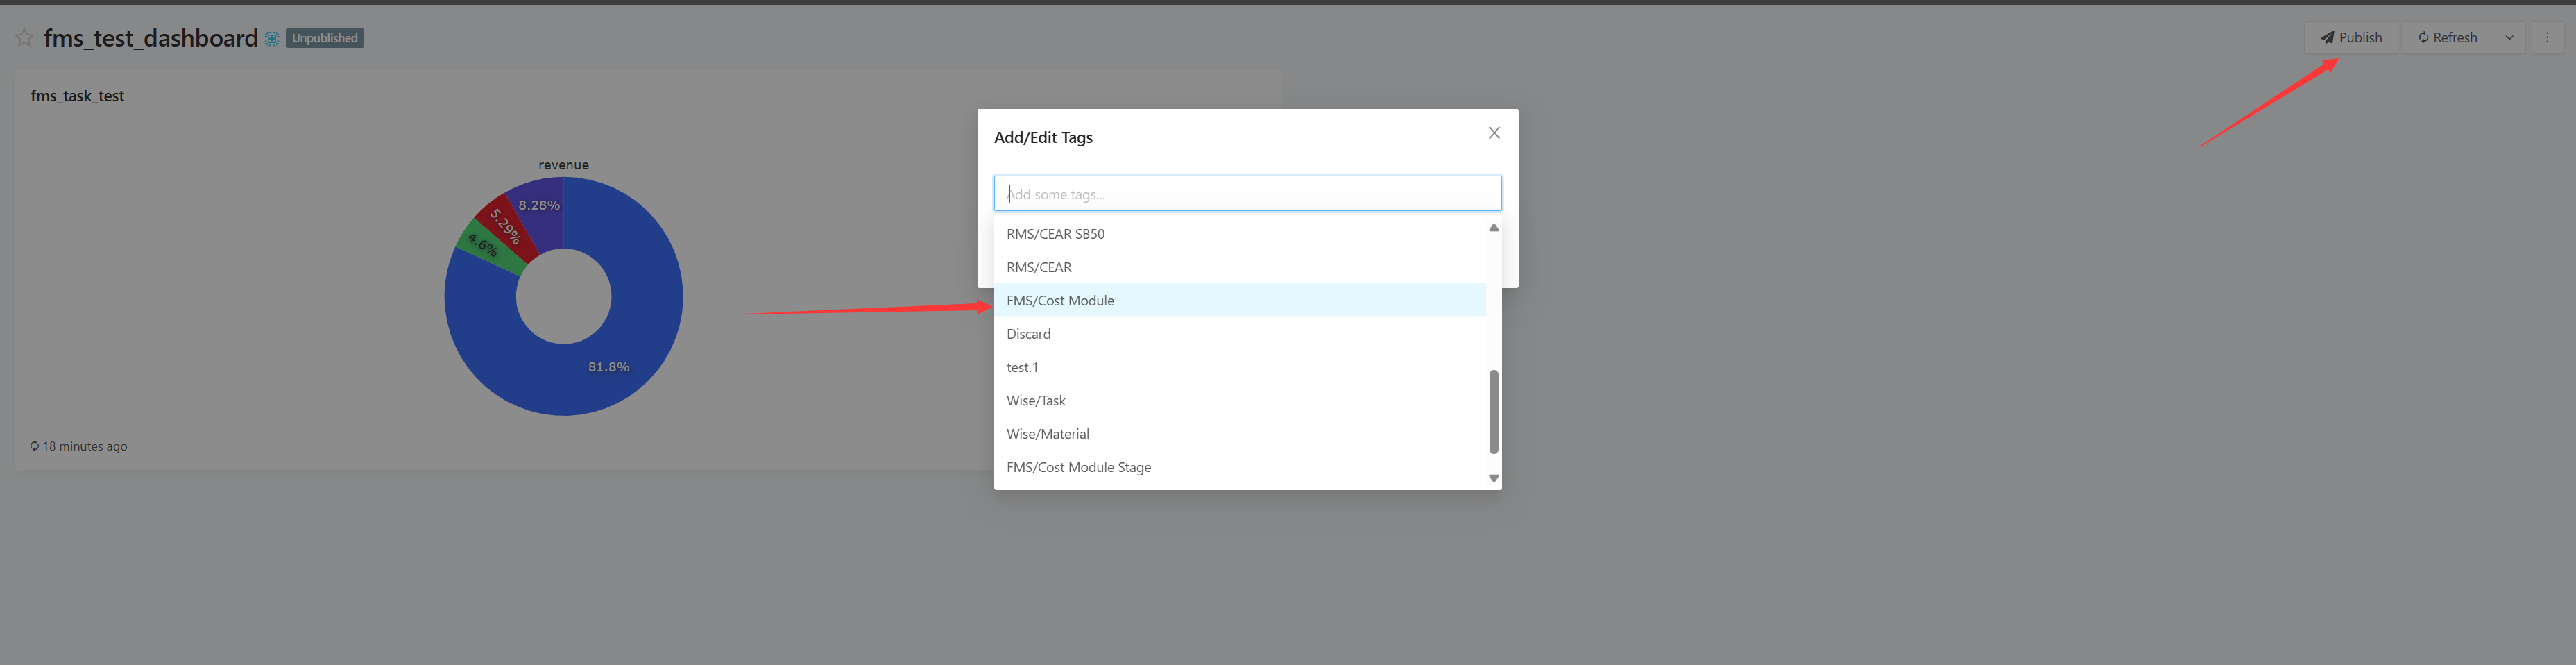The height and width of the screenshot is (665, 2576).
Task: Select the Discard tag from the list
Action: 1028,333
